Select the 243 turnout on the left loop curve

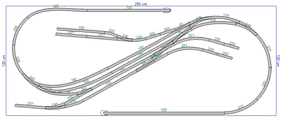pyautogui.click(x=31, y=81)
